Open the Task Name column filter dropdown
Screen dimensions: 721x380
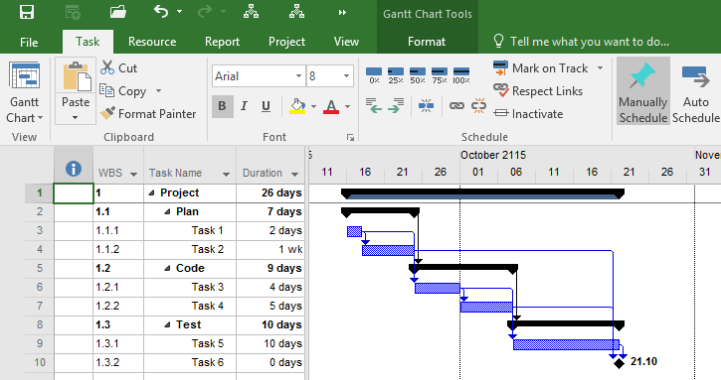pos(226,174)
